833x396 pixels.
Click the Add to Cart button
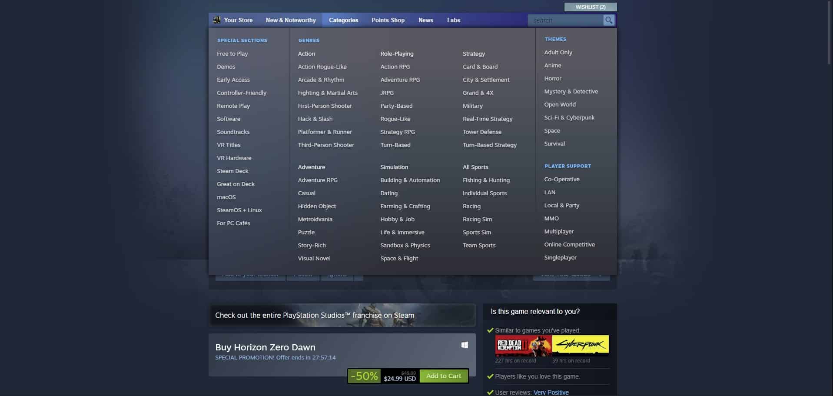[x=443, y=376]
